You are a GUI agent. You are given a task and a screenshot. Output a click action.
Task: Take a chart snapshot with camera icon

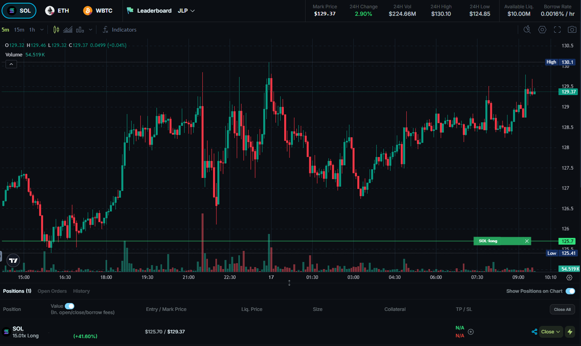pyautogui.click(x=572, y=29)
